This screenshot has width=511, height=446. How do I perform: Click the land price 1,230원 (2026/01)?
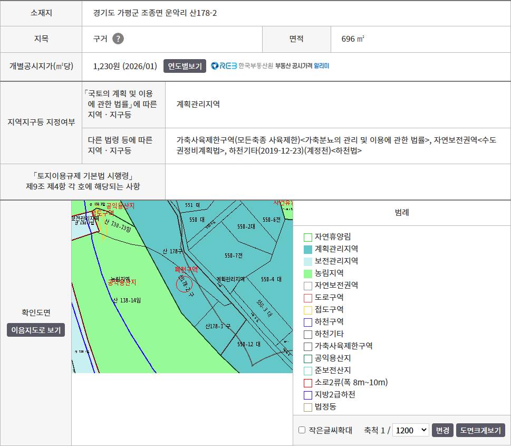pos(125,66)
